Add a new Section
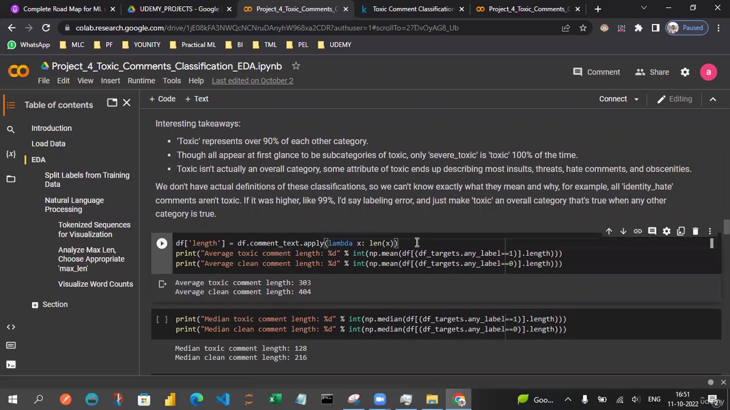Screen dimensions: 730x410 (x=50, y=304)
